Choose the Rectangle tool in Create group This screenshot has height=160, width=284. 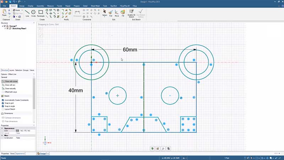(41, 13)
